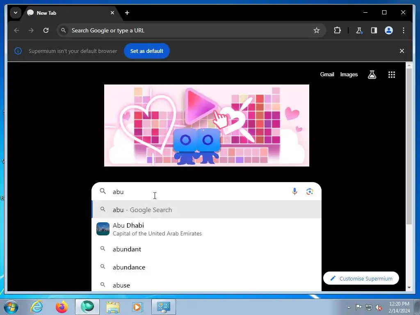The width and height of the screenshot is (420, 315).
Task: Click the magnifier icon beside the abu query
Action: [103, 191]
